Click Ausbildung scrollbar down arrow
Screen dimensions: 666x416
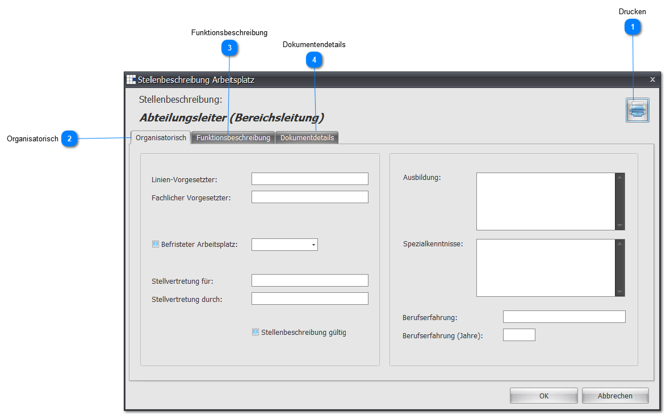pyautogui.click(x=619, y=225)
